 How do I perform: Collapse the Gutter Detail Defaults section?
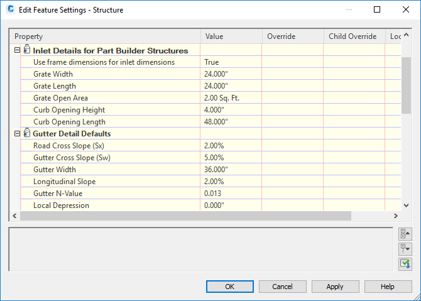[x=17, y=134]
